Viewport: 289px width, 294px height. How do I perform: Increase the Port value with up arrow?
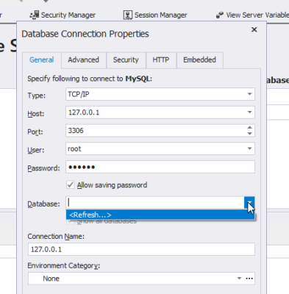click(249, 127)
